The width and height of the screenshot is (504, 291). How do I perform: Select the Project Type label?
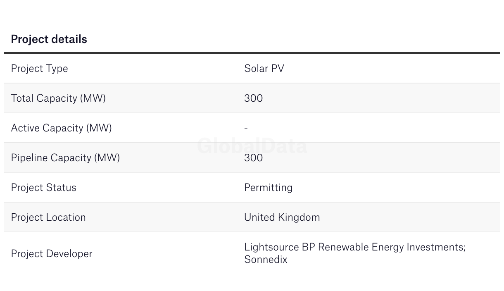pyautogui.click(x=39, y=69)
